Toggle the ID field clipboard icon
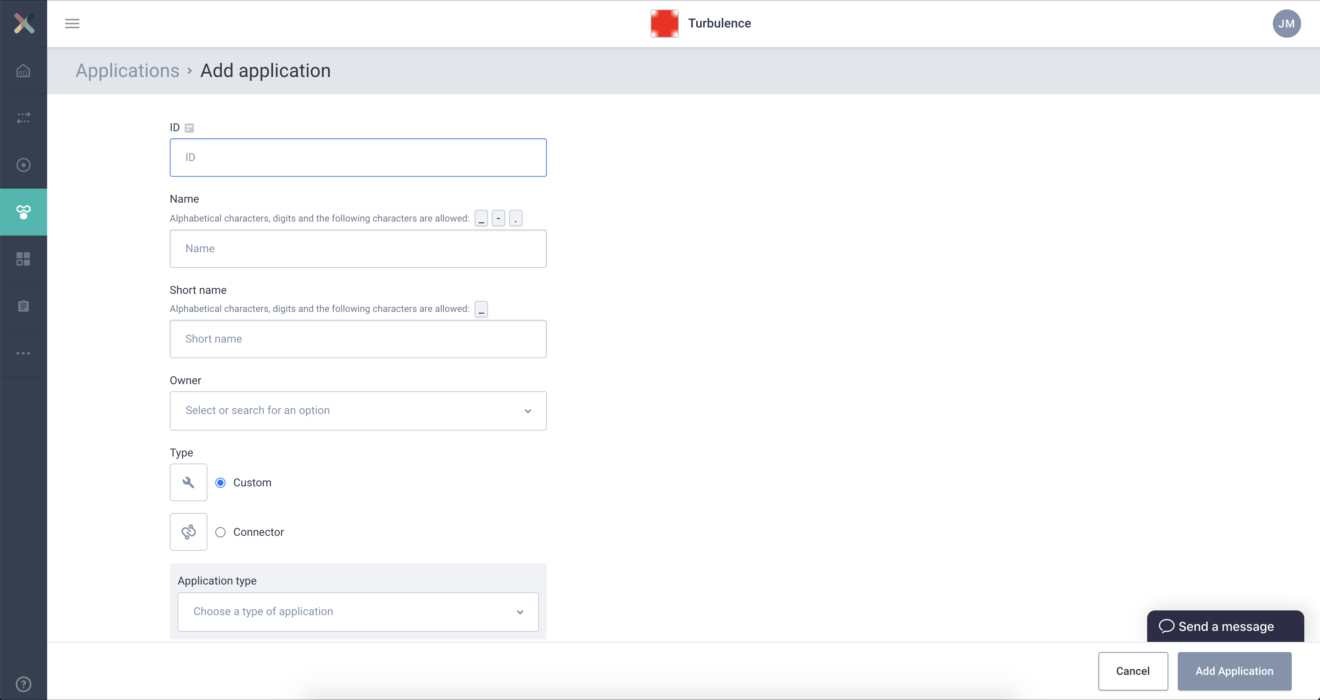 pos(189,128)
